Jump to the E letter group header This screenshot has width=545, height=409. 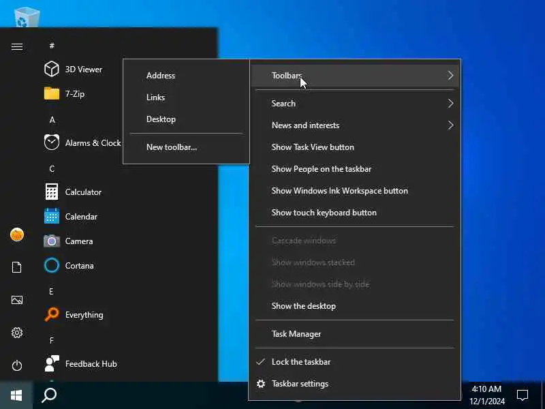52,292
